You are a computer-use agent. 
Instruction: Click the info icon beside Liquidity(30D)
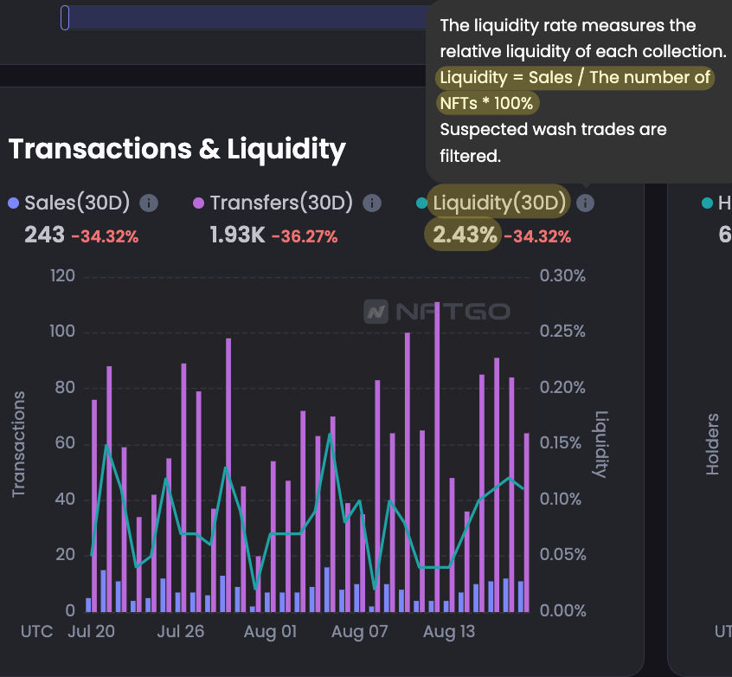586,203
